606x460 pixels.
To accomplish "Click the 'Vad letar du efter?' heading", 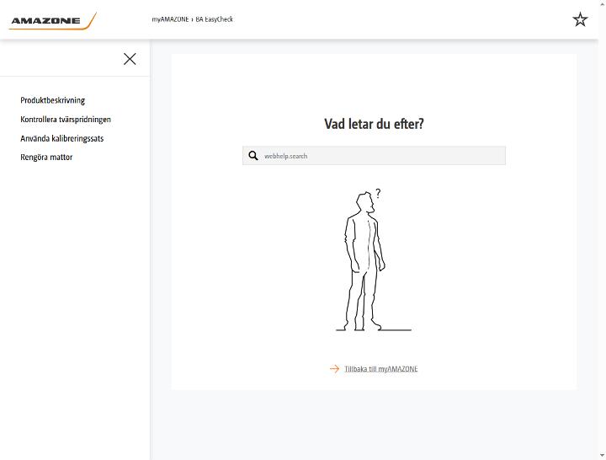I will tap(374, 124).
